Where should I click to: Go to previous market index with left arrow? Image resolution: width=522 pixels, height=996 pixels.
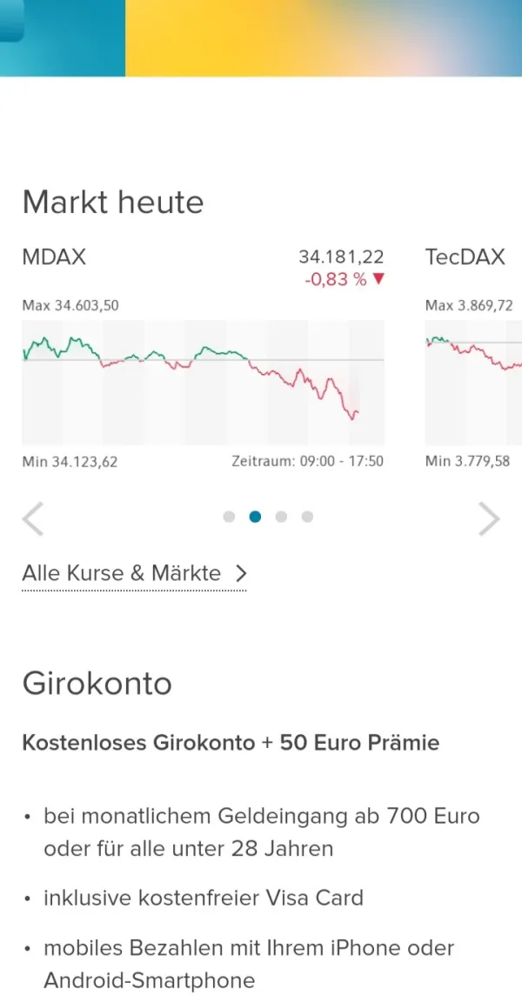pos(33,519)
